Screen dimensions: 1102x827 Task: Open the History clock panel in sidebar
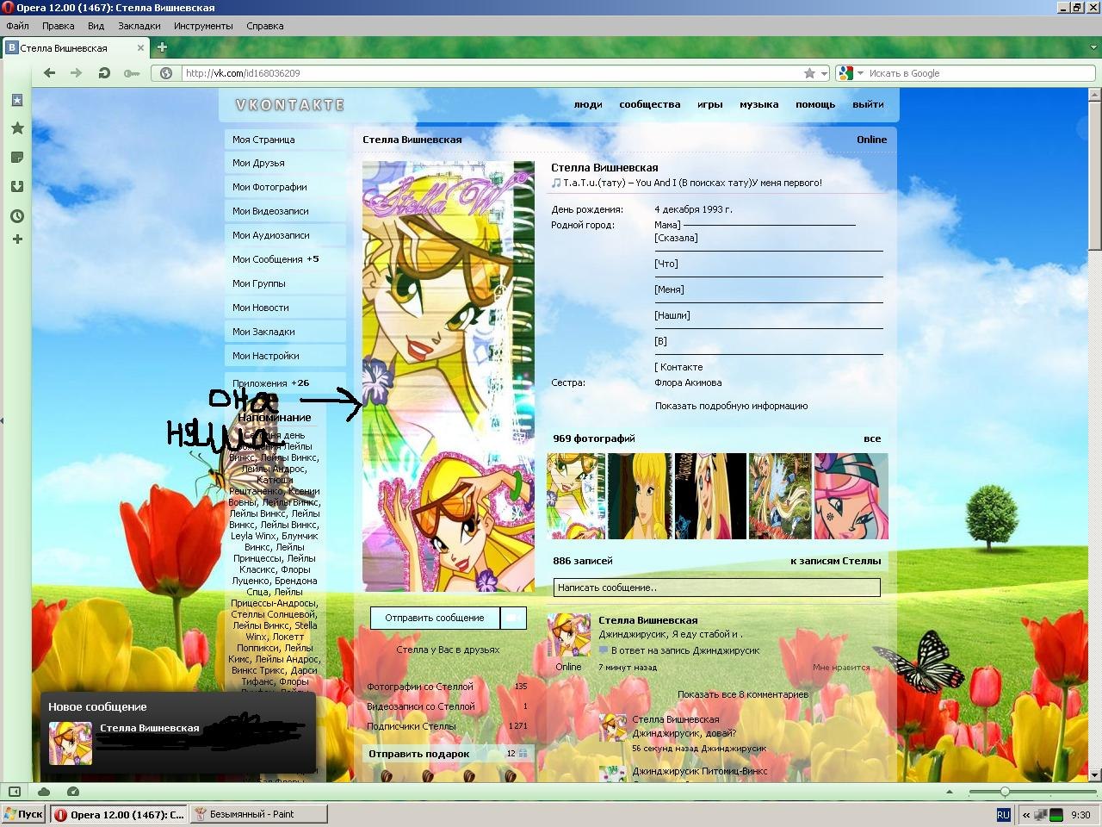[x=16, y=216]
